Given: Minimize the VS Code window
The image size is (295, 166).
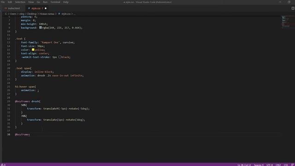Looking at the screenshot, I should pyautogui.click(x=280, y=2).
